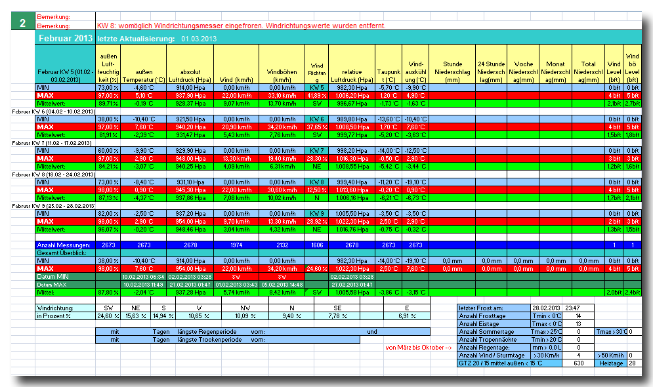Click the 'Februar KW 5 (01.02 - 03.02.2013)' header cell

(x=66, y=64)
